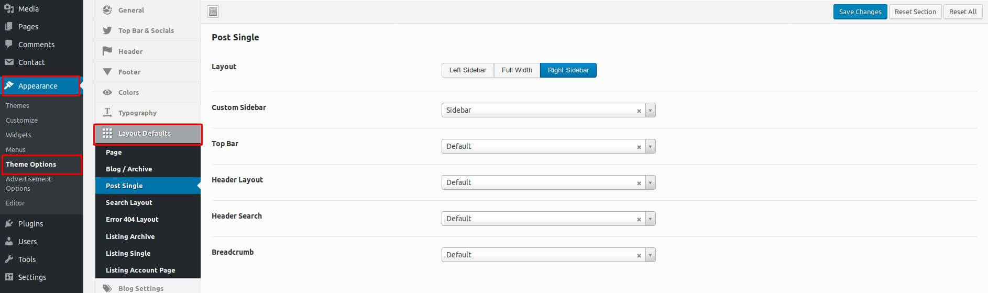The width and height of the screenshot is (988, 293).
Task: Click the flag icon next to Header
Action: tap(107, 51)
